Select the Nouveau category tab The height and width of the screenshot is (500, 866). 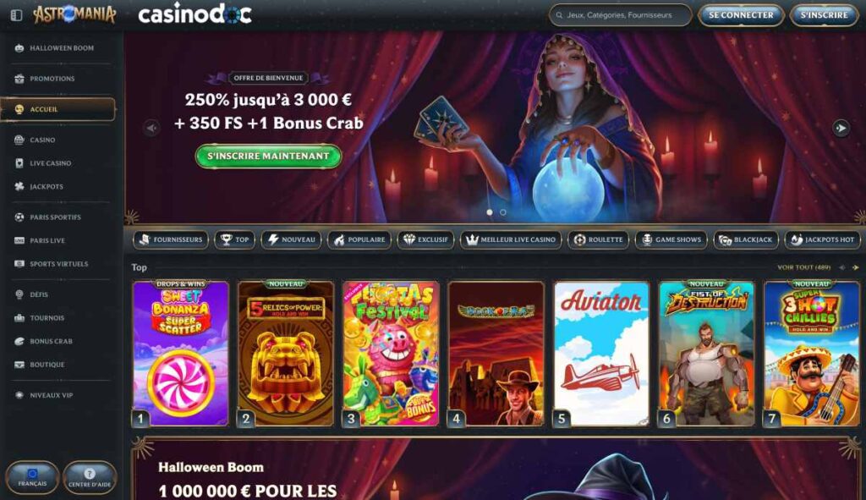click(x=291, y=239)
